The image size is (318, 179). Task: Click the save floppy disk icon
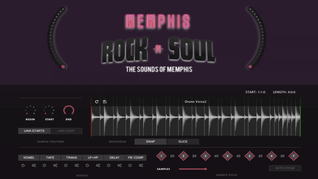click(105, 102)
